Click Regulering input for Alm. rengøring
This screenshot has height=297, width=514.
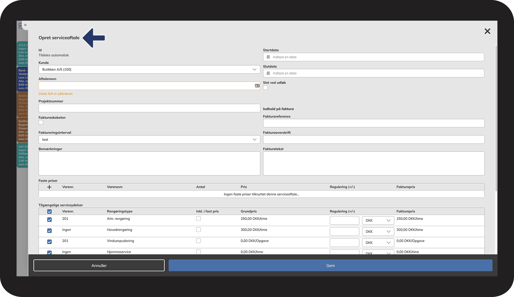tap(344, 220)
